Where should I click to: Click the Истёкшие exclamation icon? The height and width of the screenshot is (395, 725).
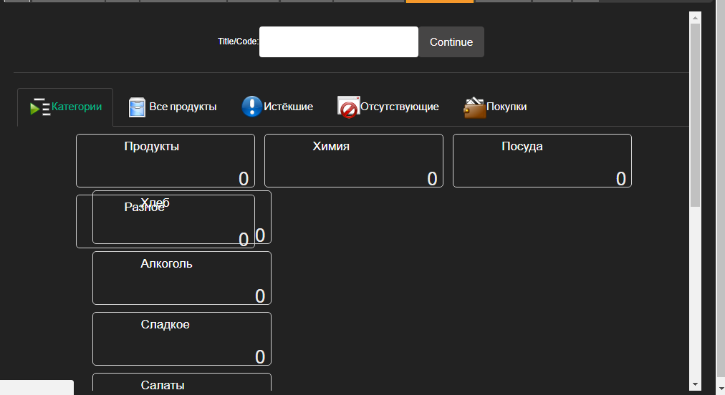tap(251, 107)
